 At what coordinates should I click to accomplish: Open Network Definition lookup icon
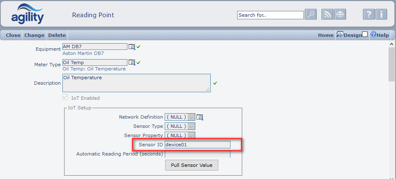coord(200,117)
